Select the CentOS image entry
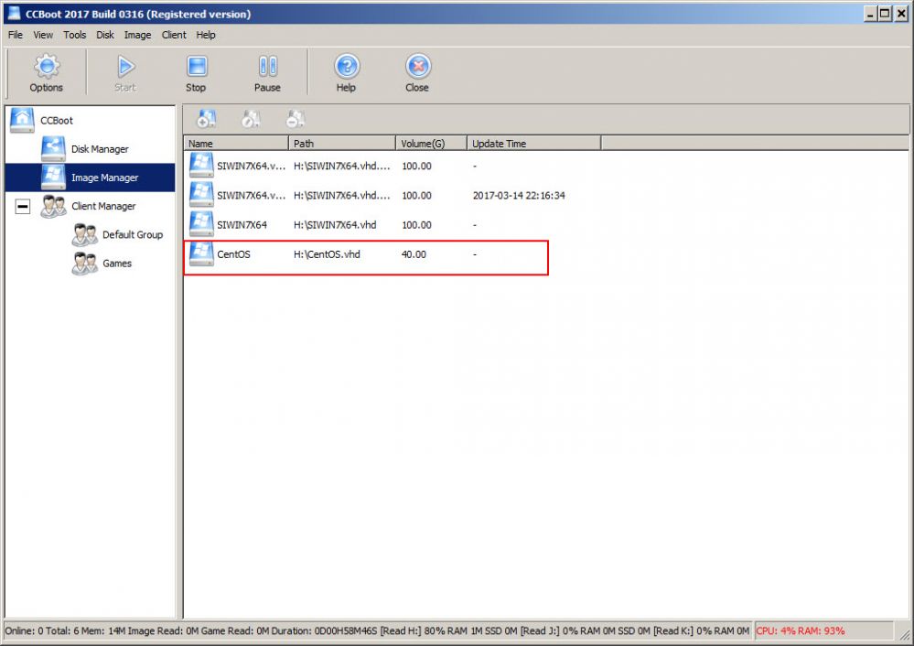This screenshot has width=914, height=646. tap(233, 254)
